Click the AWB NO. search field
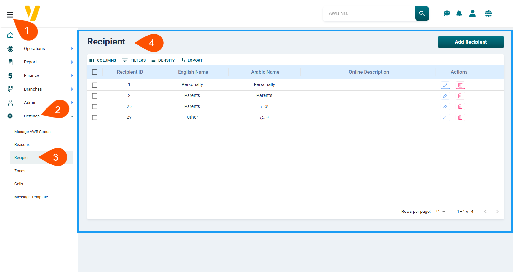This screenshot has width=513, height=272. 369,13
